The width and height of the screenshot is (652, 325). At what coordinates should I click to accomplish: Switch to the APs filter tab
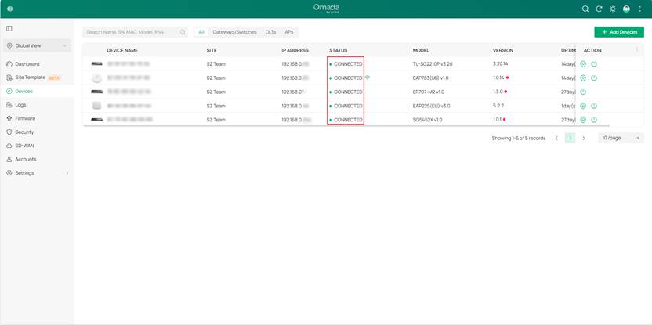tap(291, 32)
